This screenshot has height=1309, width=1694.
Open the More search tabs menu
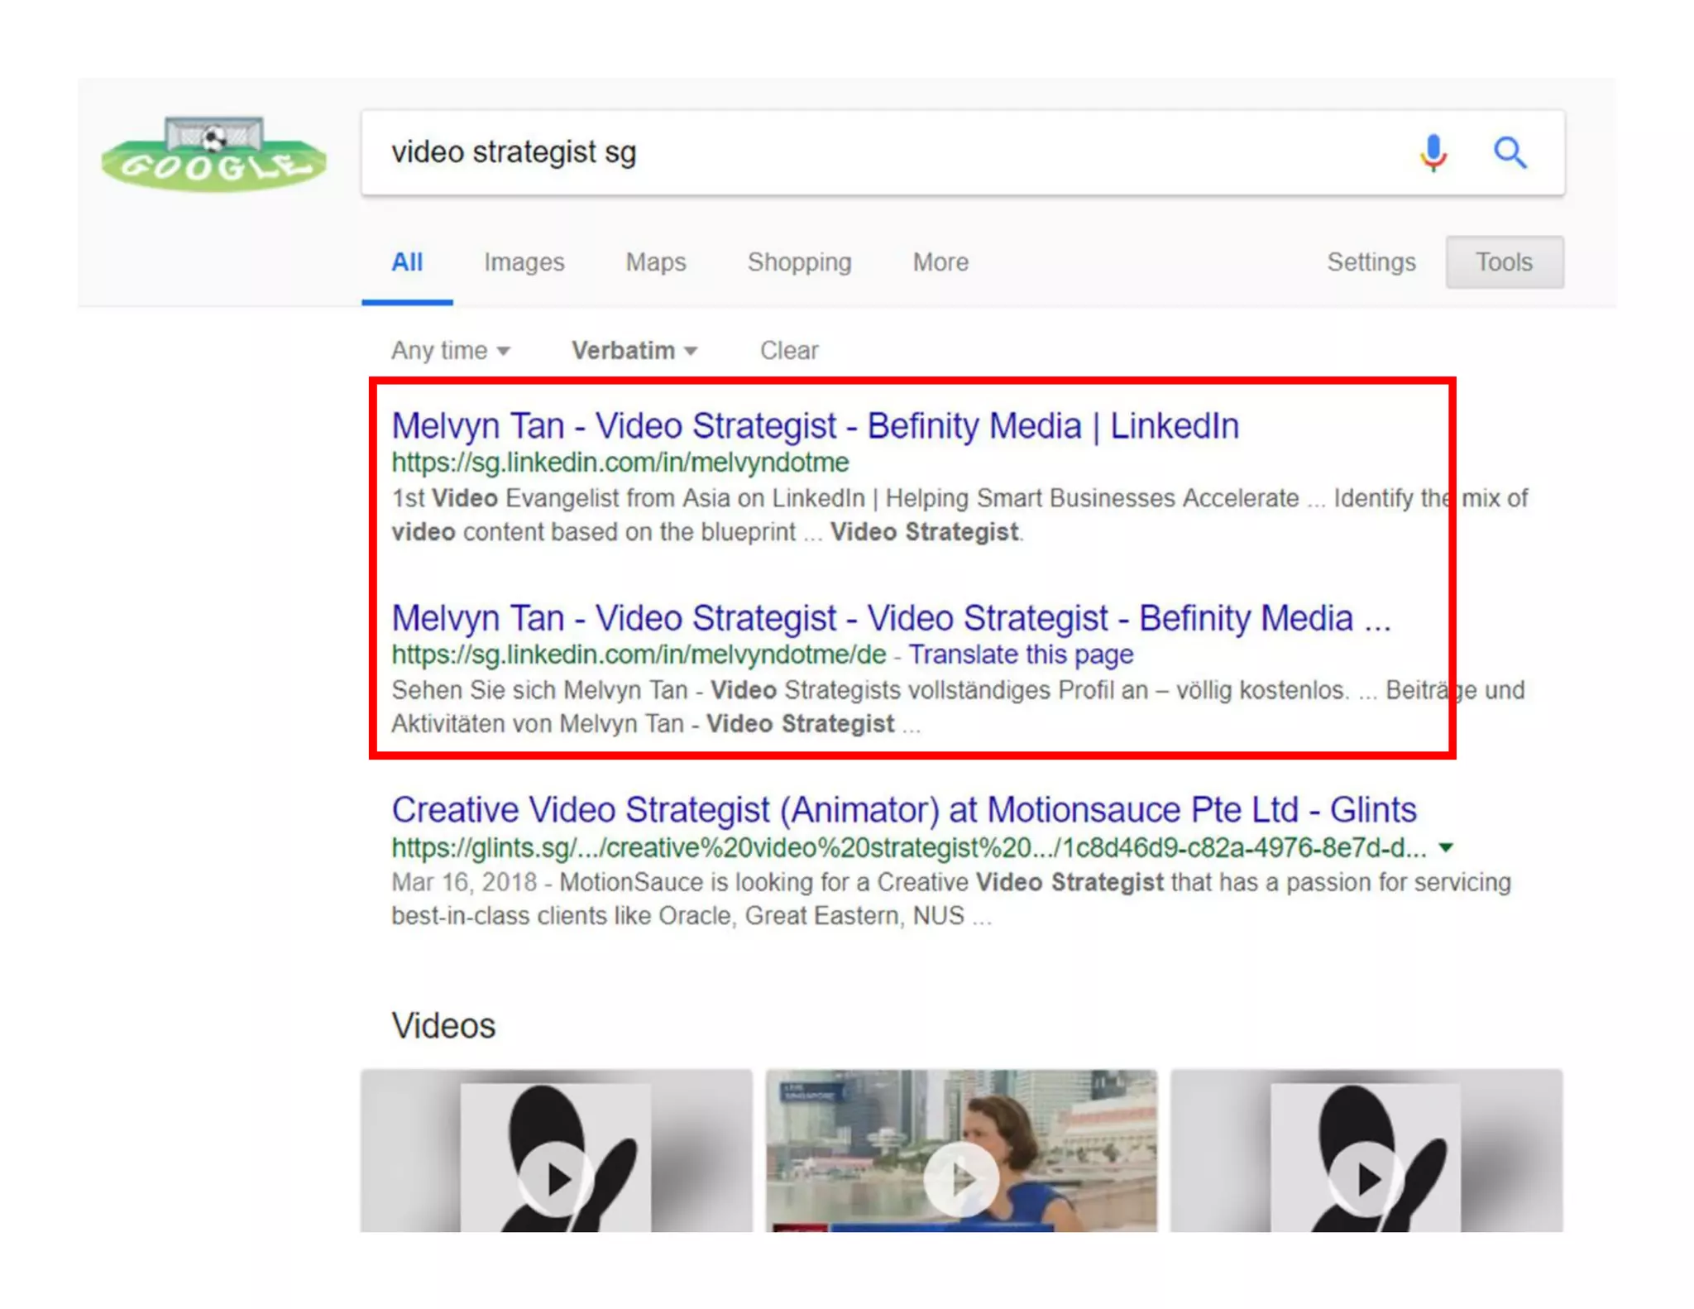[x=940, y=262]
